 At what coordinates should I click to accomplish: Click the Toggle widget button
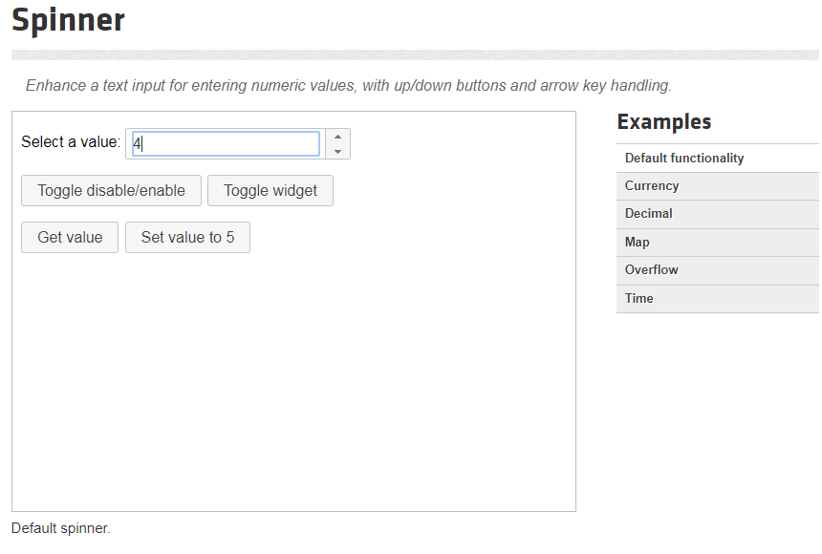(270, 191)
